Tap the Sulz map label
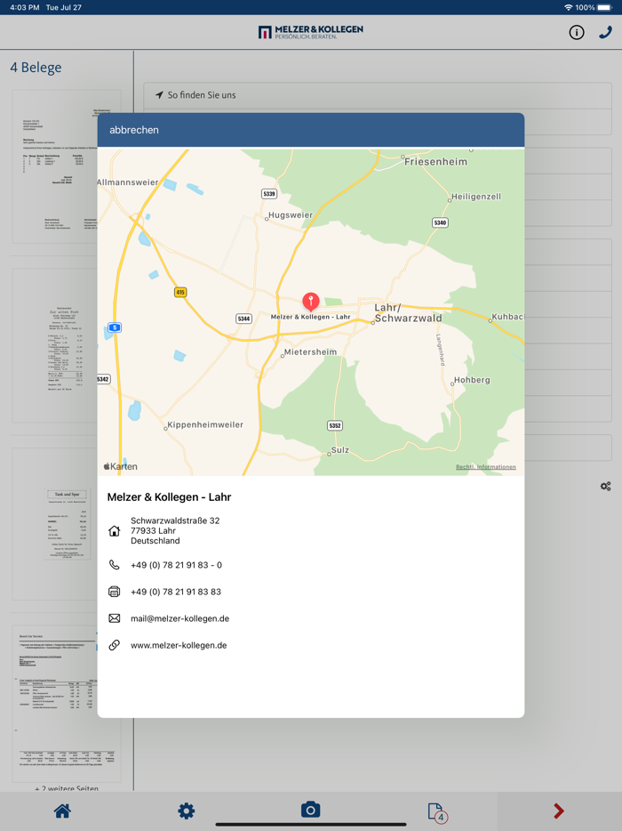The width and height of the screenshot is (622, 831). tap(339, 450)
